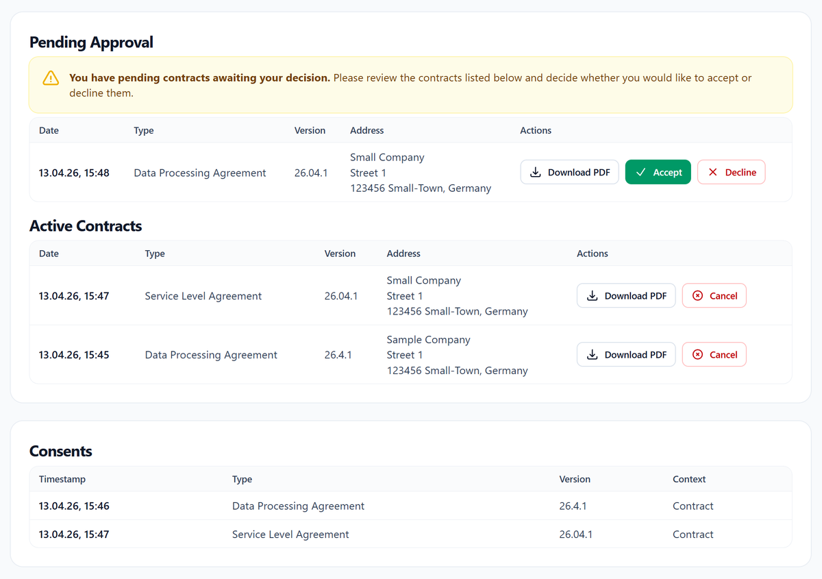The image size is (822, 579).
Task: Click the Date column header in Pending Approval
Action: point(49,130)
